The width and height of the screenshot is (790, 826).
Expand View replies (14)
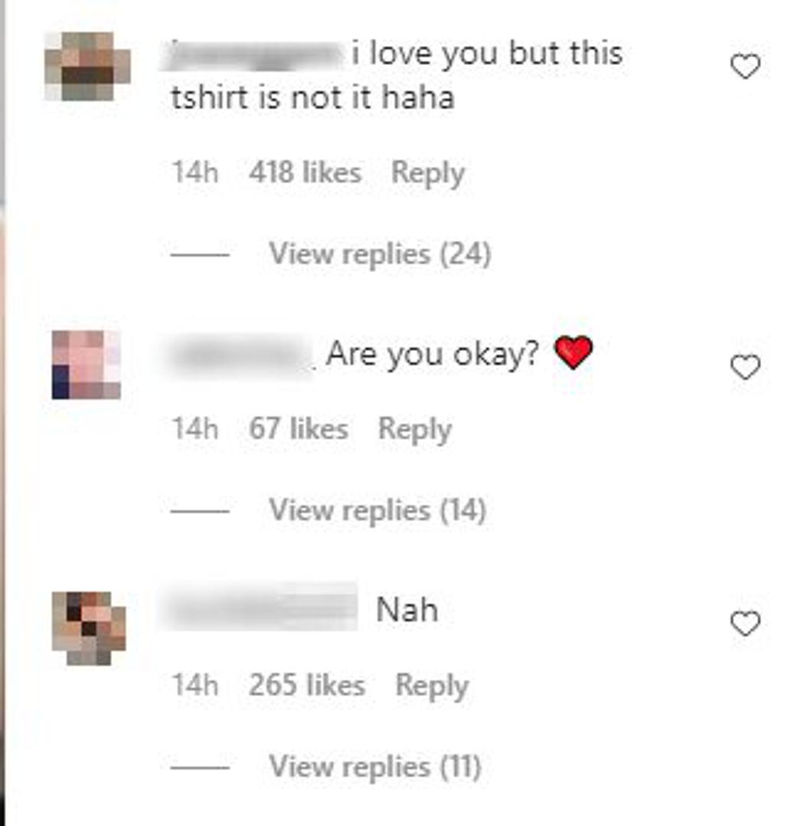click(x=377, y=510)
